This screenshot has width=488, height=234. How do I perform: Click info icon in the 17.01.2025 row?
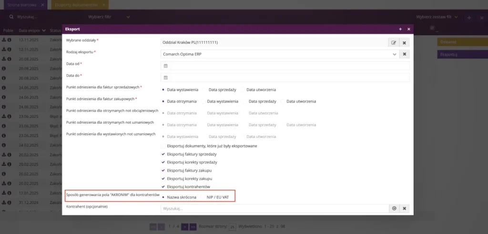pyautogui.click(x=9, y=193)
